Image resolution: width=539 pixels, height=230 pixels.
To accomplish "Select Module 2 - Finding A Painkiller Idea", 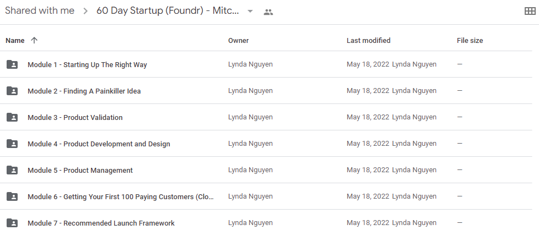I will pyautogui.click(x=84, y=91).
